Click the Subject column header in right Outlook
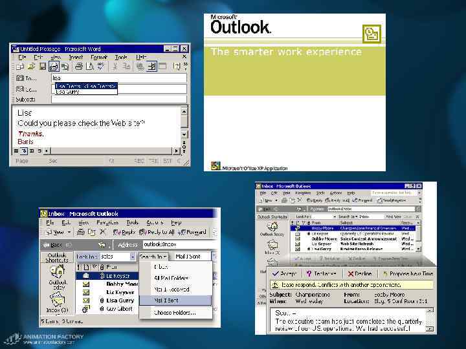The height and width of the screenshot is (349, 466). (369, 222)
